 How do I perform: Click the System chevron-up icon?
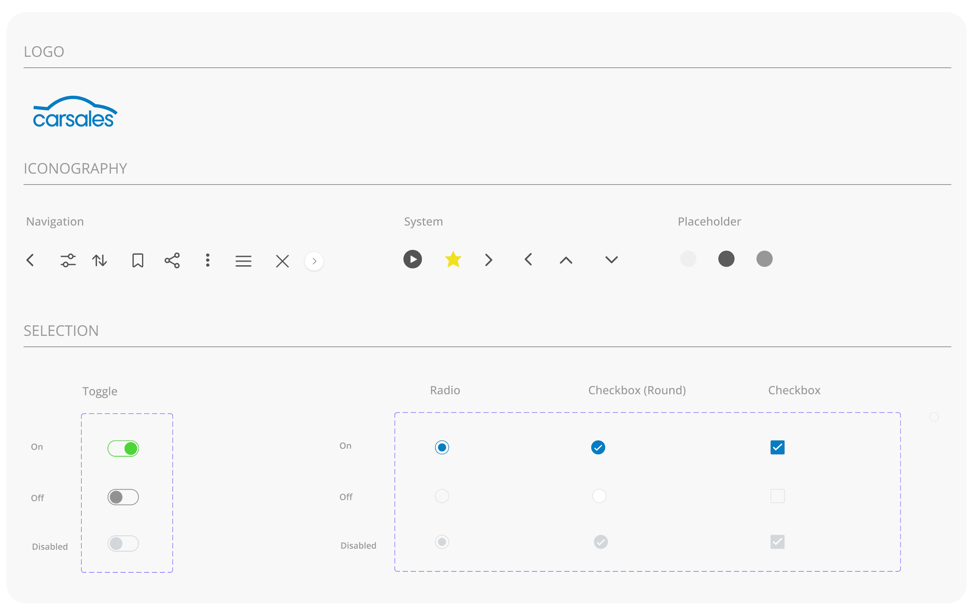pos(566,260)
